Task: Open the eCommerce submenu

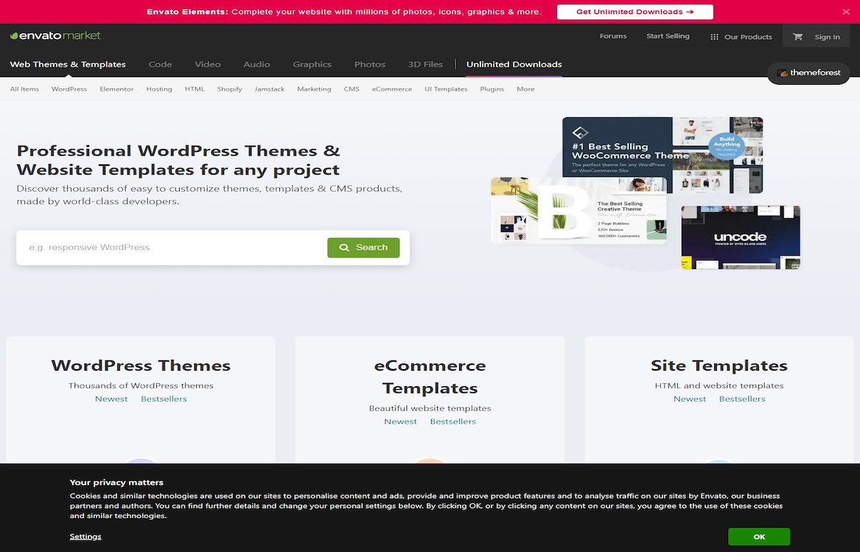Action: coord(391,89)
